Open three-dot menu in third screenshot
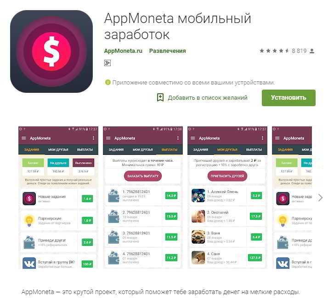This screenshot has width=328, height=301. pyautogui.click(x=262, y=138)
